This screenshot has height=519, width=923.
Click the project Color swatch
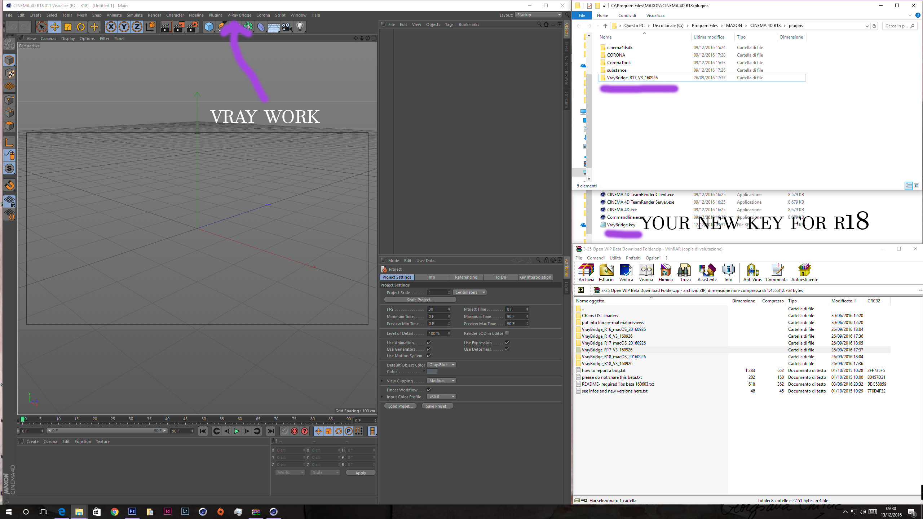pos(432,372)
